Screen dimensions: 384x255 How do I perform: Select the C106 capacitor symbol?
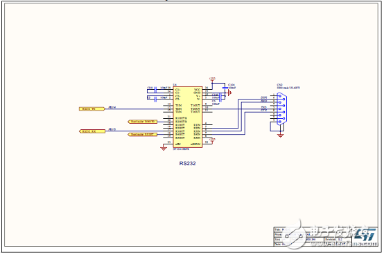click(225, 88)
